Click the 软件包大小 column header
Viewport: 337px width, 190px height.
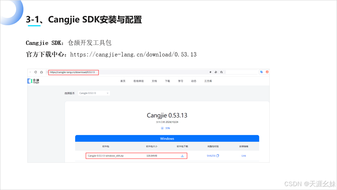click(152, 147)
